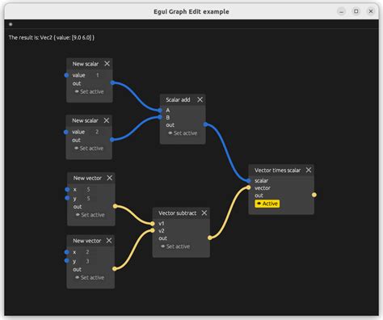383x320 pixels.
Task: Click the v1 input port on Vector subtract
Action: point(153,224)
